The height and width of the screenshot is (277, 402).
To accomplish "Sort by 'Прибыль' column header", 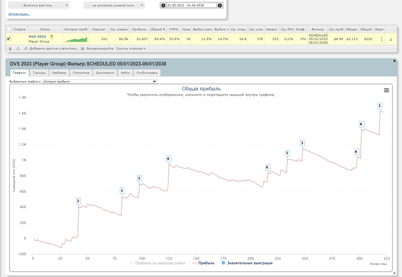I will pos(139,29).
